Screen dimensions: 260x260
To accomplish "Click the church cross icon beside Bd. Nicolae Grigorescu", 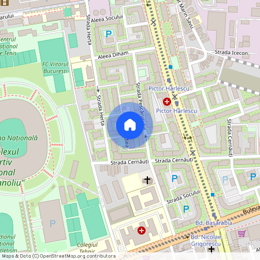I will (x=211, y=249).
